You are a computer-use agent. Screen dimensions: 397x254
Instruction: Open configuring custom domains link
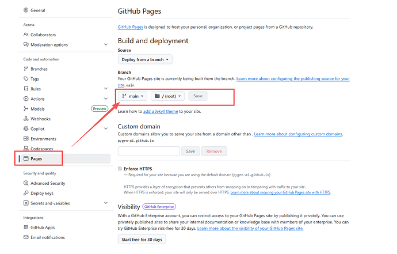(298, 134)
